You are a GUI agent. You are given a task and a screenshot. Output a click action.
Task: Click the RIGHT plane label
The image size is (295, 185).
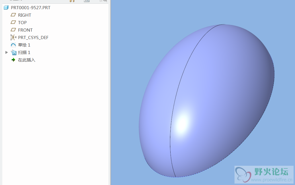pos(24,15)
